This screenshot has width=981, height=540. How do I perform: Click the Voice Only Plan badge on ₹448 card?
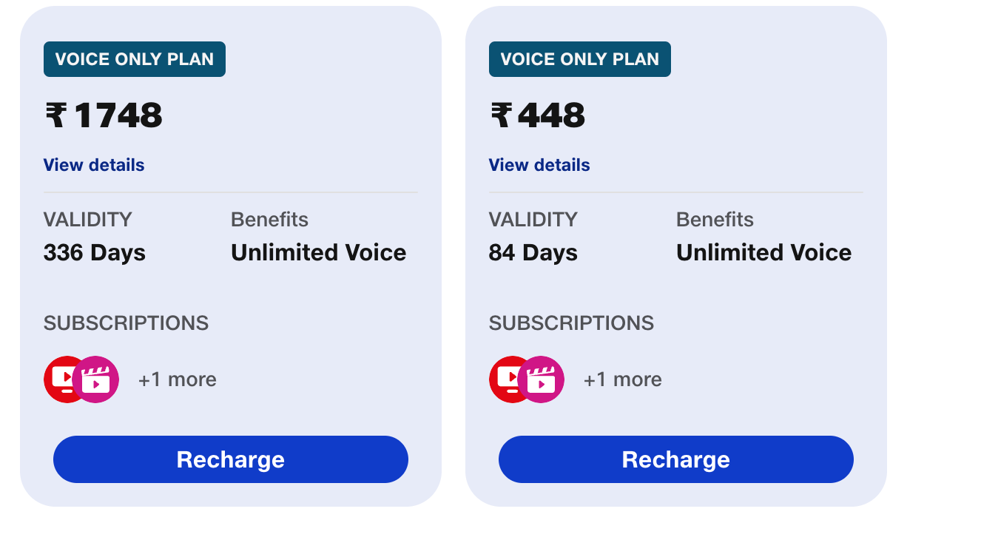click(x=580, y=59)
